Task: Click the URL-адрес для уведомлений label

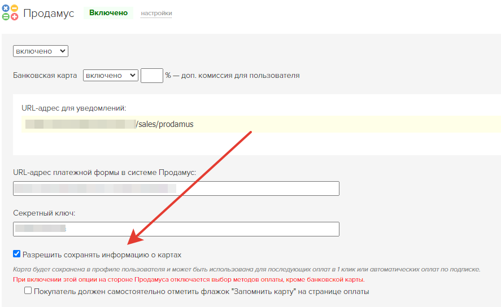Action: 74,108
